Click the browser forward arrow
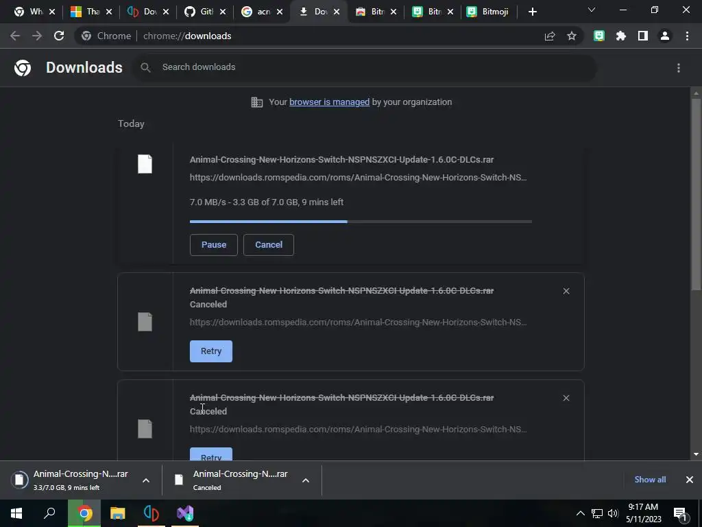The image size is (702, 527). coord(37,36)
